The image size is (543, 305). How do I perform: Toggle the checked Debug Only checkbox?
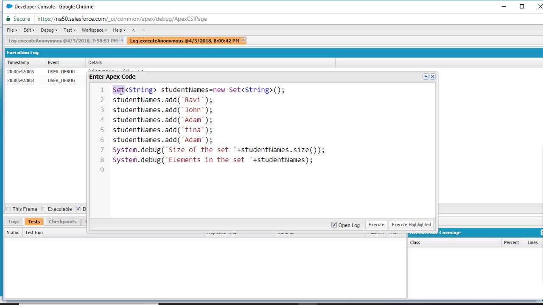[x=78, y=209]
